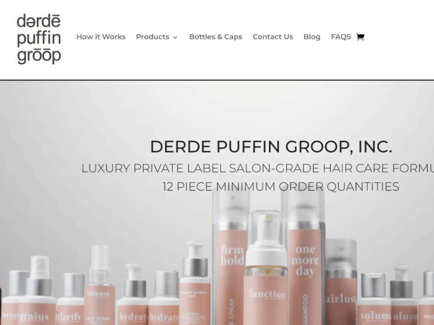The height and width of the screenshot is (325, 434).
Task: Go to How it Works page
Action: (101, 37)
